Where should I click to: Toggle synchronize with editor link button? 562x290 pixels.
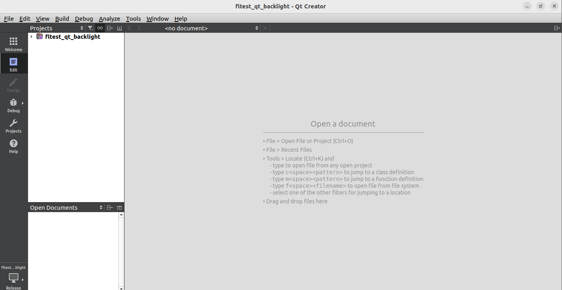[100, 28]
